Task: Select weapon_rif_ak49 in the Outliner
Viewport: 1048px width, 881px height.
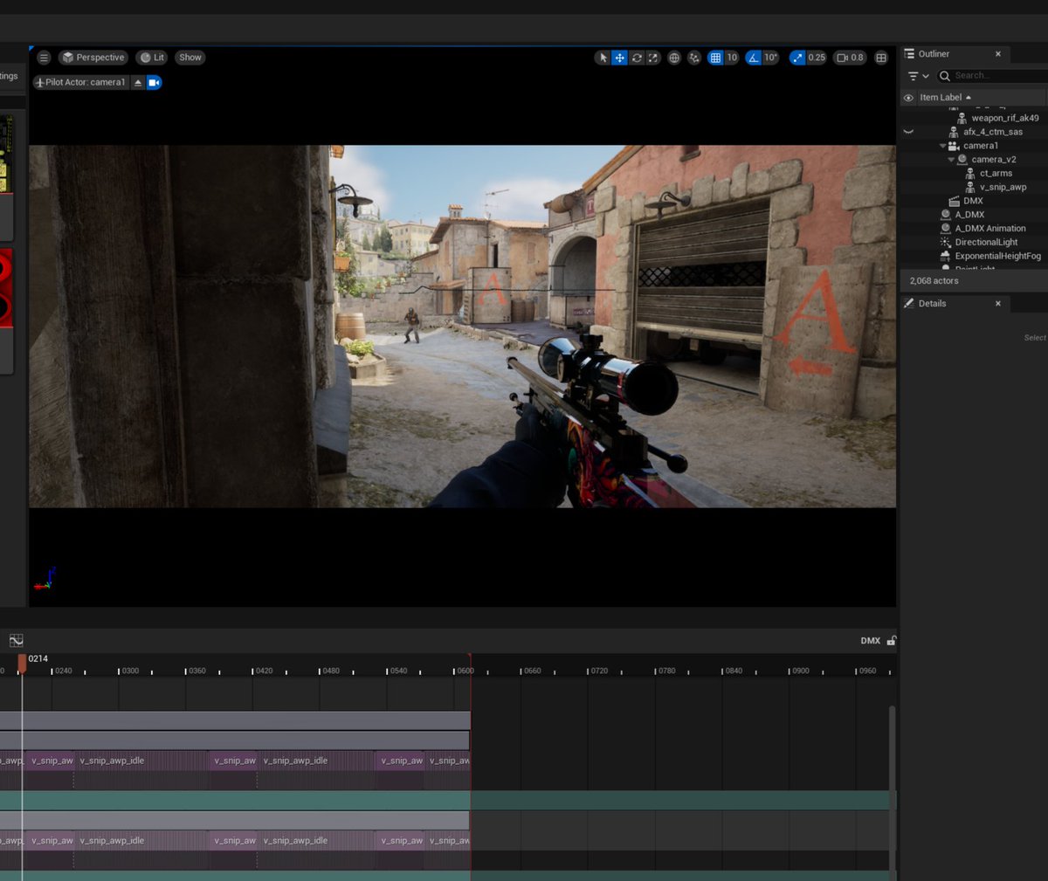Action: tap(1004, 118)
